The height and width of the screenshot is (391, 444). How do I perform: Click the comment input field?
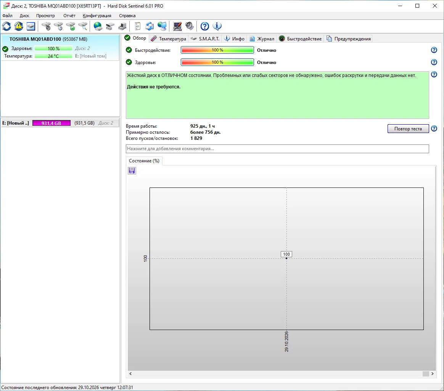(x=277, y=149)
